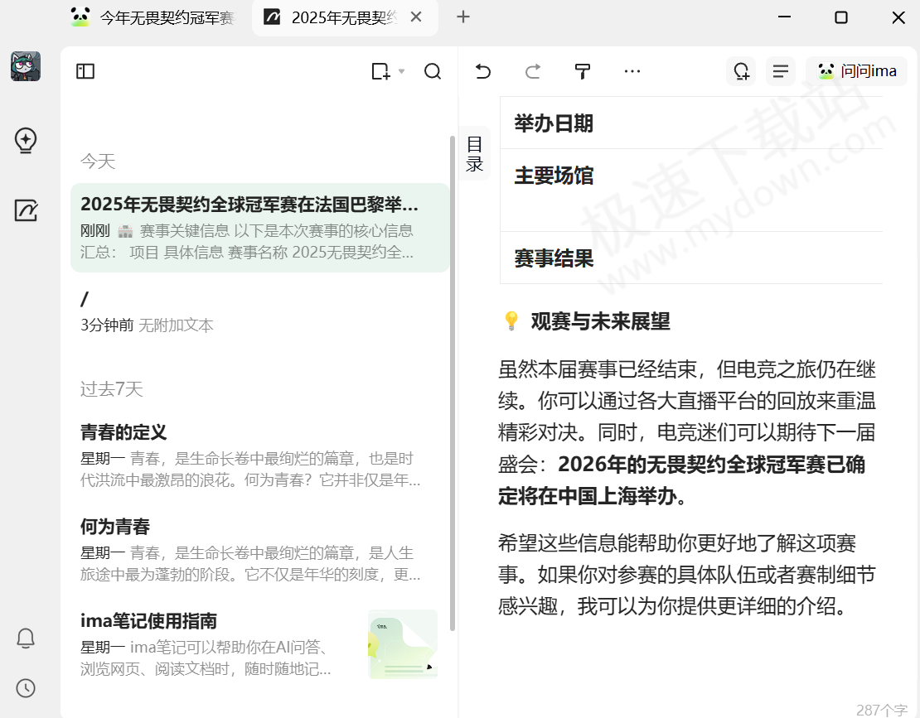Open the new note dropdown arrow
The image size is (920, 718).
[x=402, y=72]
